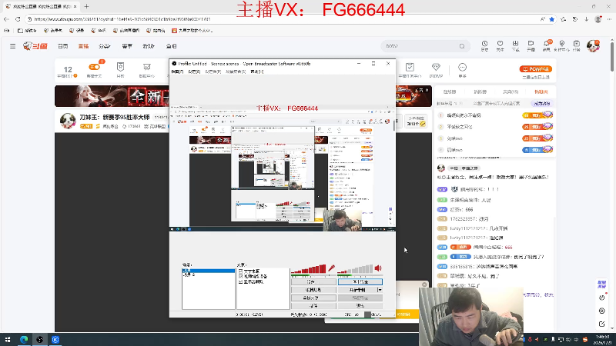Open the browser settings ellipsis menu
This screenshot has height=346, width=616.
click(x=609, y=18)
